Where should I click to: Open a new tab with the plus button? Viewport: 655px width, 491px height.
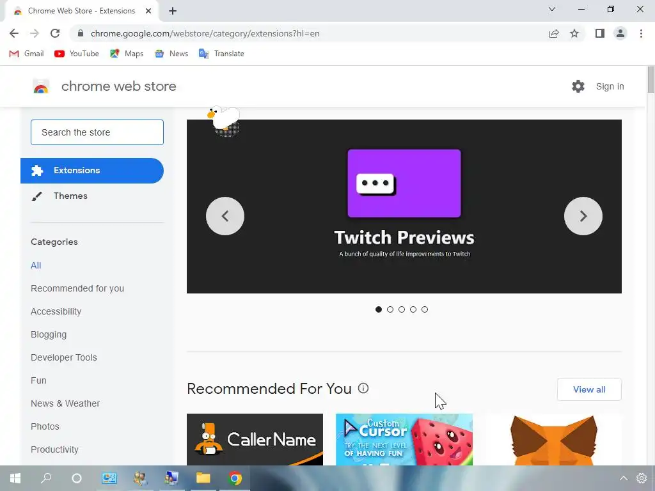click(173, 11)
